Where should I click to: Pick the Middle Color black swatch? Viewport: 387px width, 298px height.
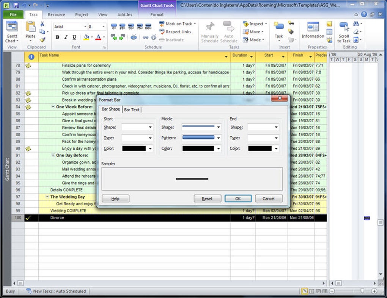click(198, 148)
